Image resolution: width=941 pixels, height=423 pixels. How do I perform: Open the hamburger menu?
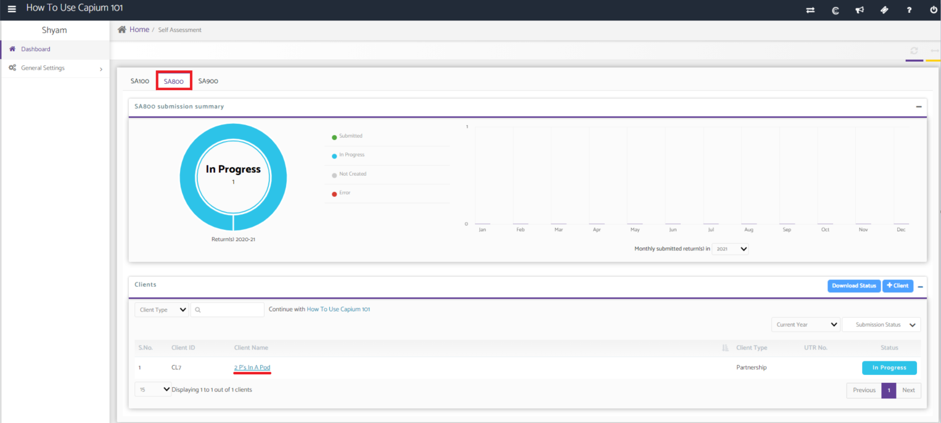(12, 9)
